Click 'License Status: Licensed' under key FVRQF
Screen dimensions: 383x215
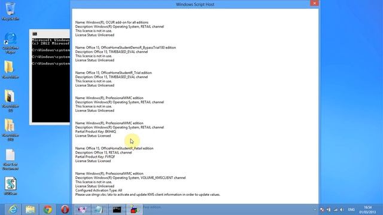click(93, 161)
